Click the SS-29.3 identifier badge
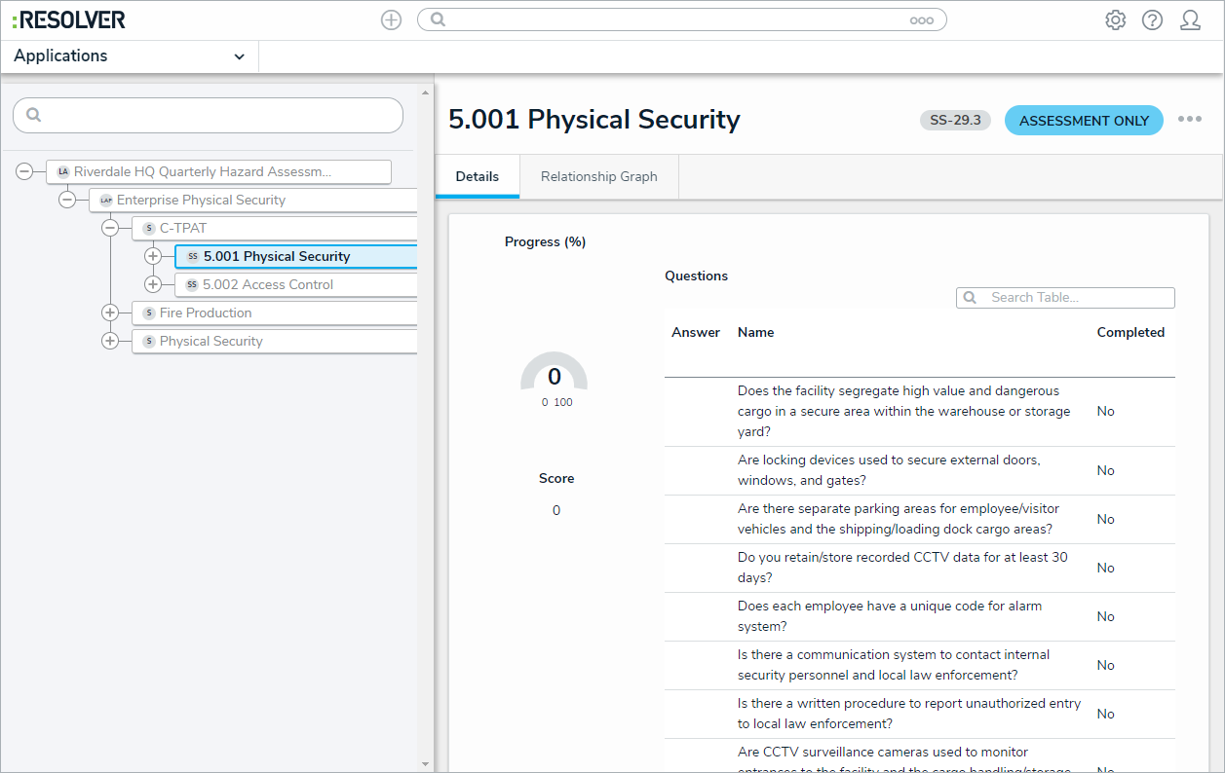 pos(955,121)
